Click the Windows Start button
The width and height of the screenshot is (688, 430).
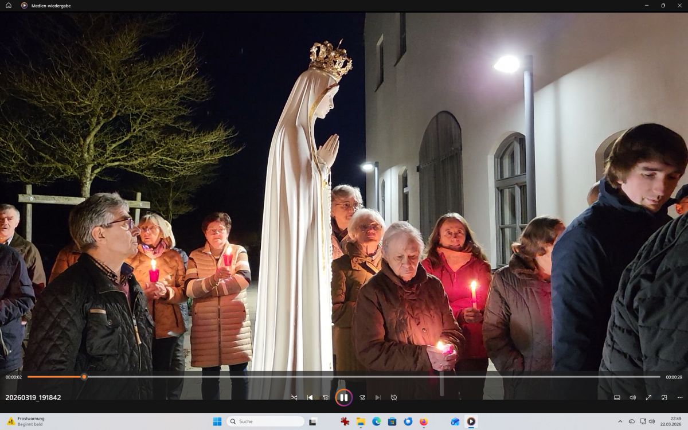[217, 421]
